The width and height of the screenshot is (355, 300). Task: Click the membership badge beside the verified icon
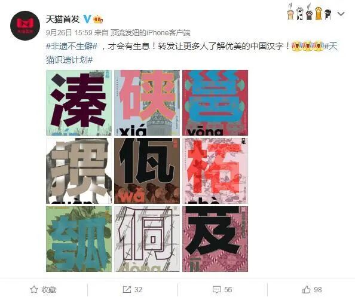[98, 19]
